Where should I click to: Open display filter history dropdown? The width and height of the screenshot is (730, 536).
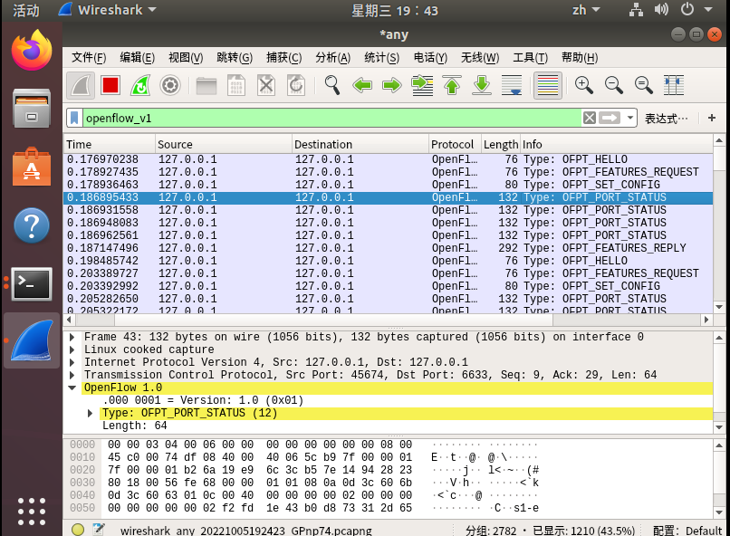[x=629, y=119]
